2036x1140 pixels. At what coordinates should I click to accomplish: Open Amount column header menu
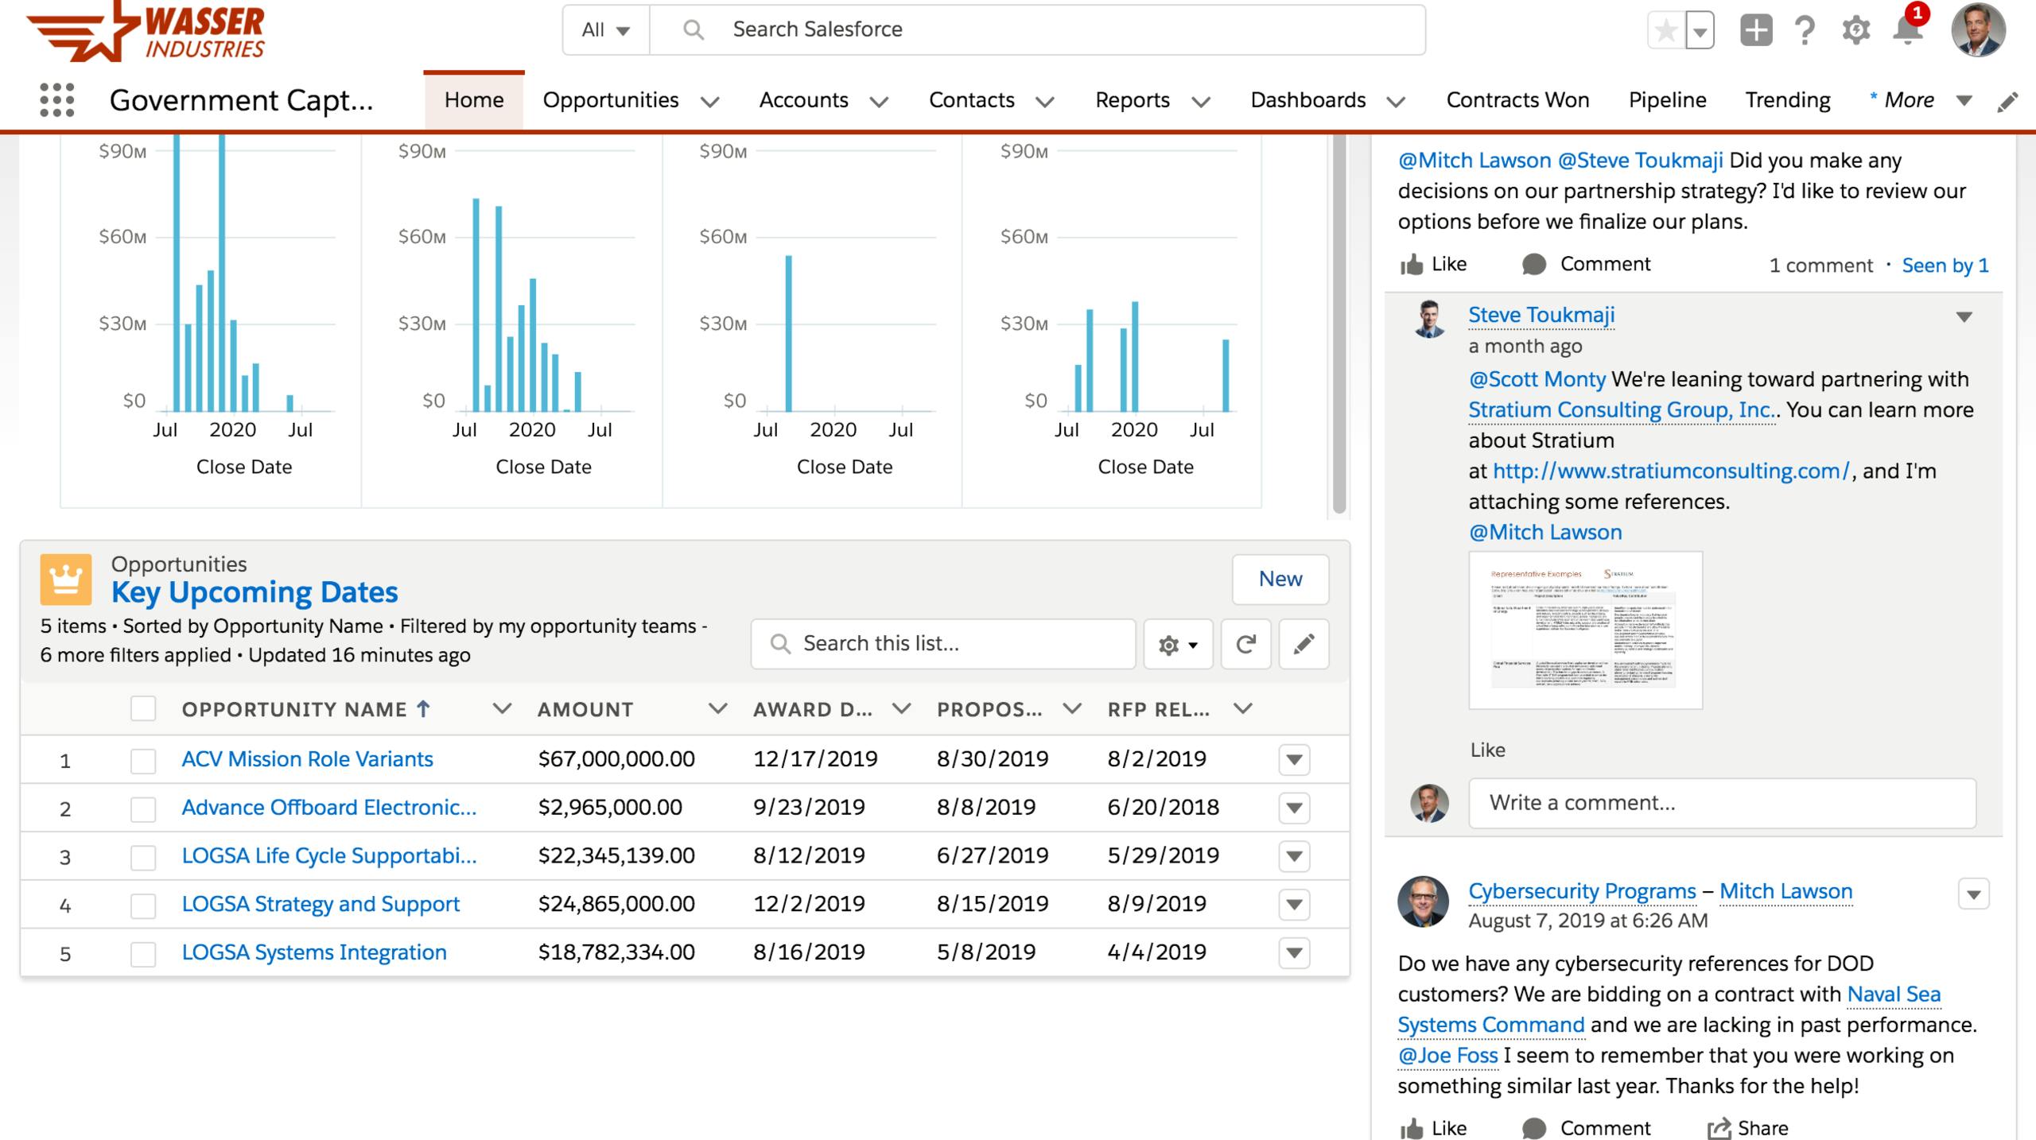coord(717,708)
